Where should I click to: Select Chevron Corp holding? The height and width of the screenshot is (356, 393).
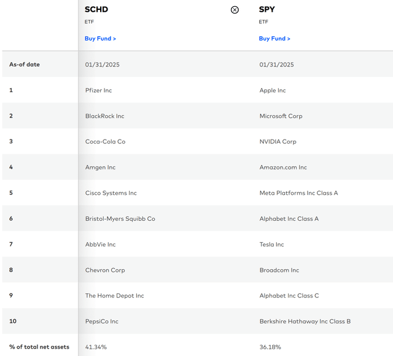[x=105, y=270]
